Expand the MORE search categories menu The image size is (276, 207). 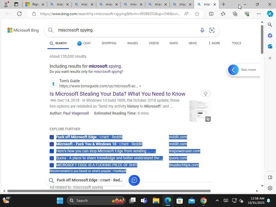click(x=214, y=43)
